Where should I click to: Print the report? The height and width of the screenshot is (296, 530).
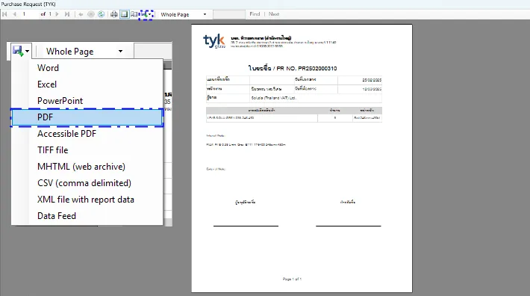point(114,14)
